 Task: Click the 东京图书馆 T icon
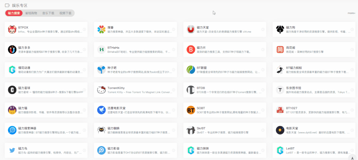[x=280, y=90]
